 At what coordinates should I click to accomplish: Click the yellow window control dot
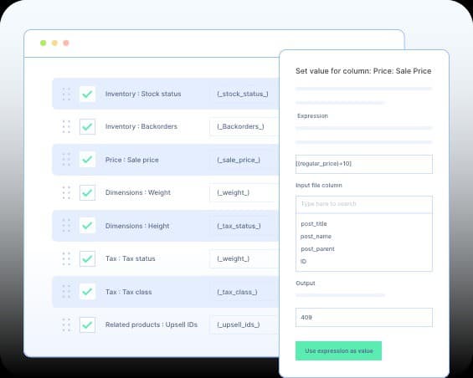tap(54, 43)
